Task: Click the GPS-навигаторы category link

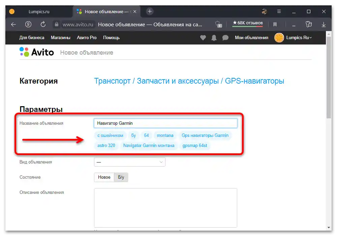Action: point(254,81)
